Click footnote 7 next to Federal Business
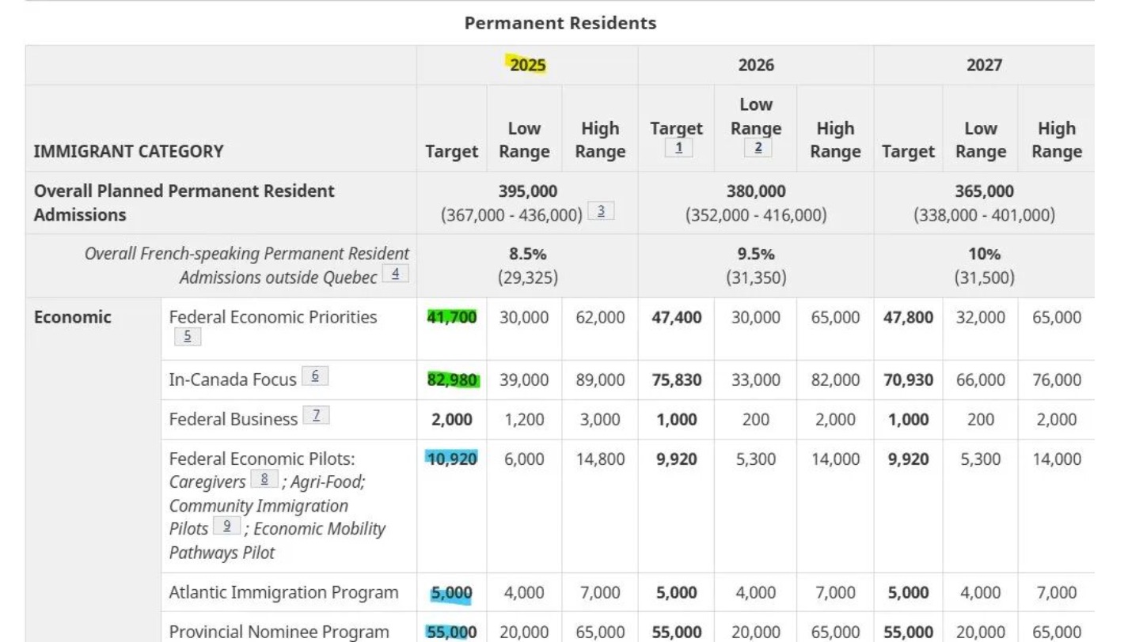1143x642 pixels. tap(316, 416)
